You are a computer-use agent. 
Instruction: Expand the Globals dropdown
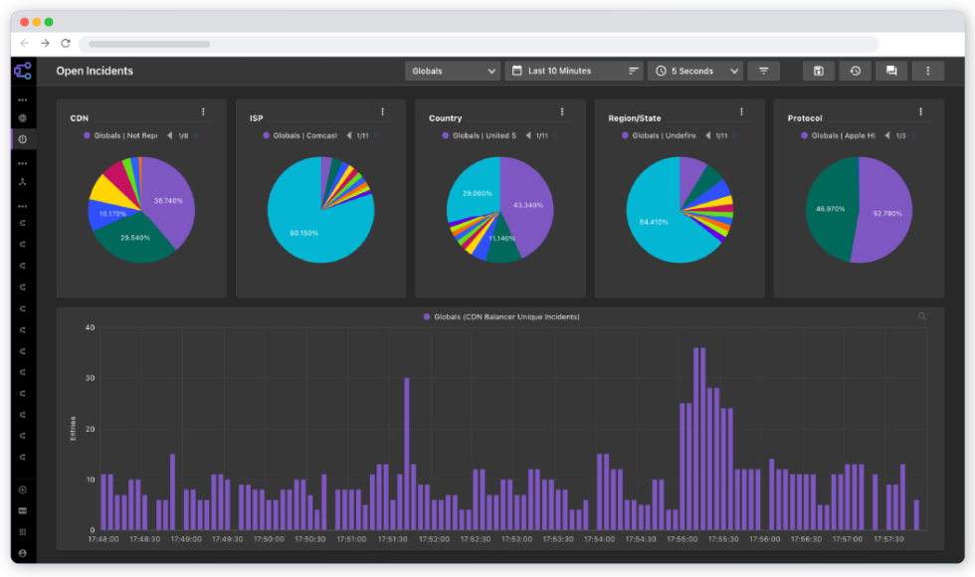453,71
